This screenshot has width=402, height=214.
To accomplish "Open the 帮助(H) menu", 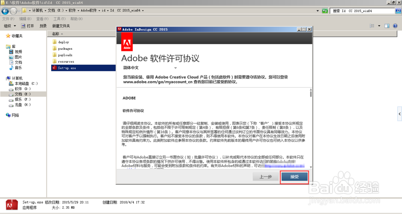I will pyautogui.click(x=76, y=19).
